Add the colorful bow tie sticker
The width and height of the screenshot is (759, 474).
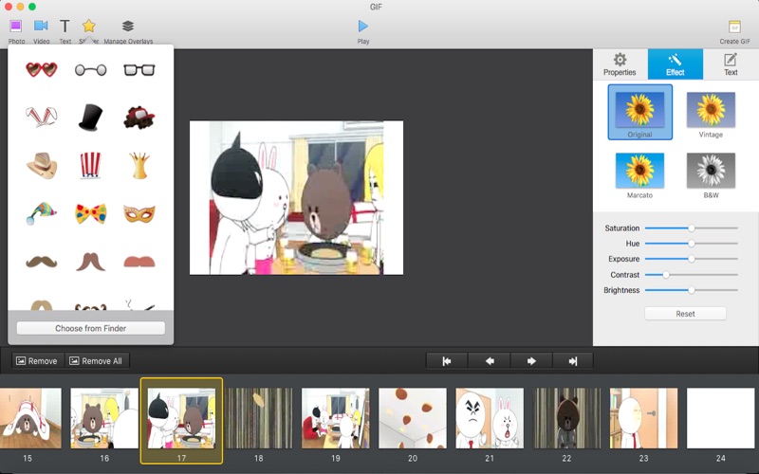click(x=90, y=213)
